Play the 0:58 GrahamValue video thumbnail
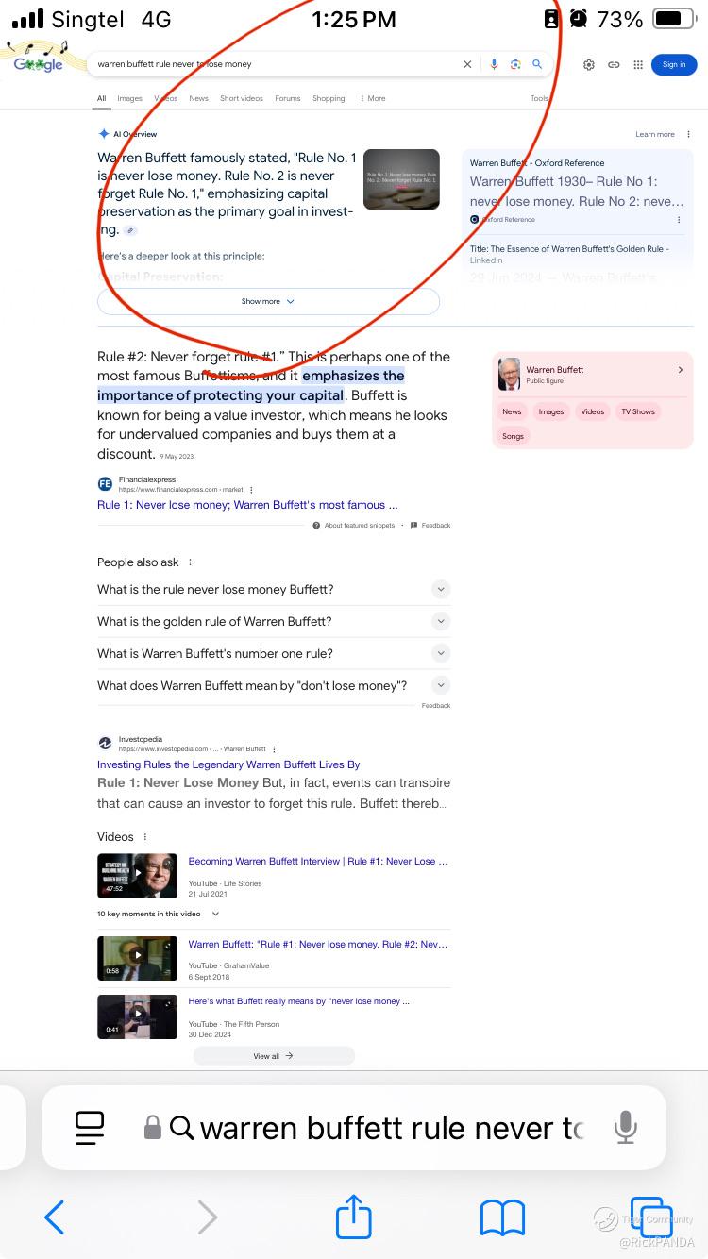This screenshot has height=1259, width=708. [137, 958]
